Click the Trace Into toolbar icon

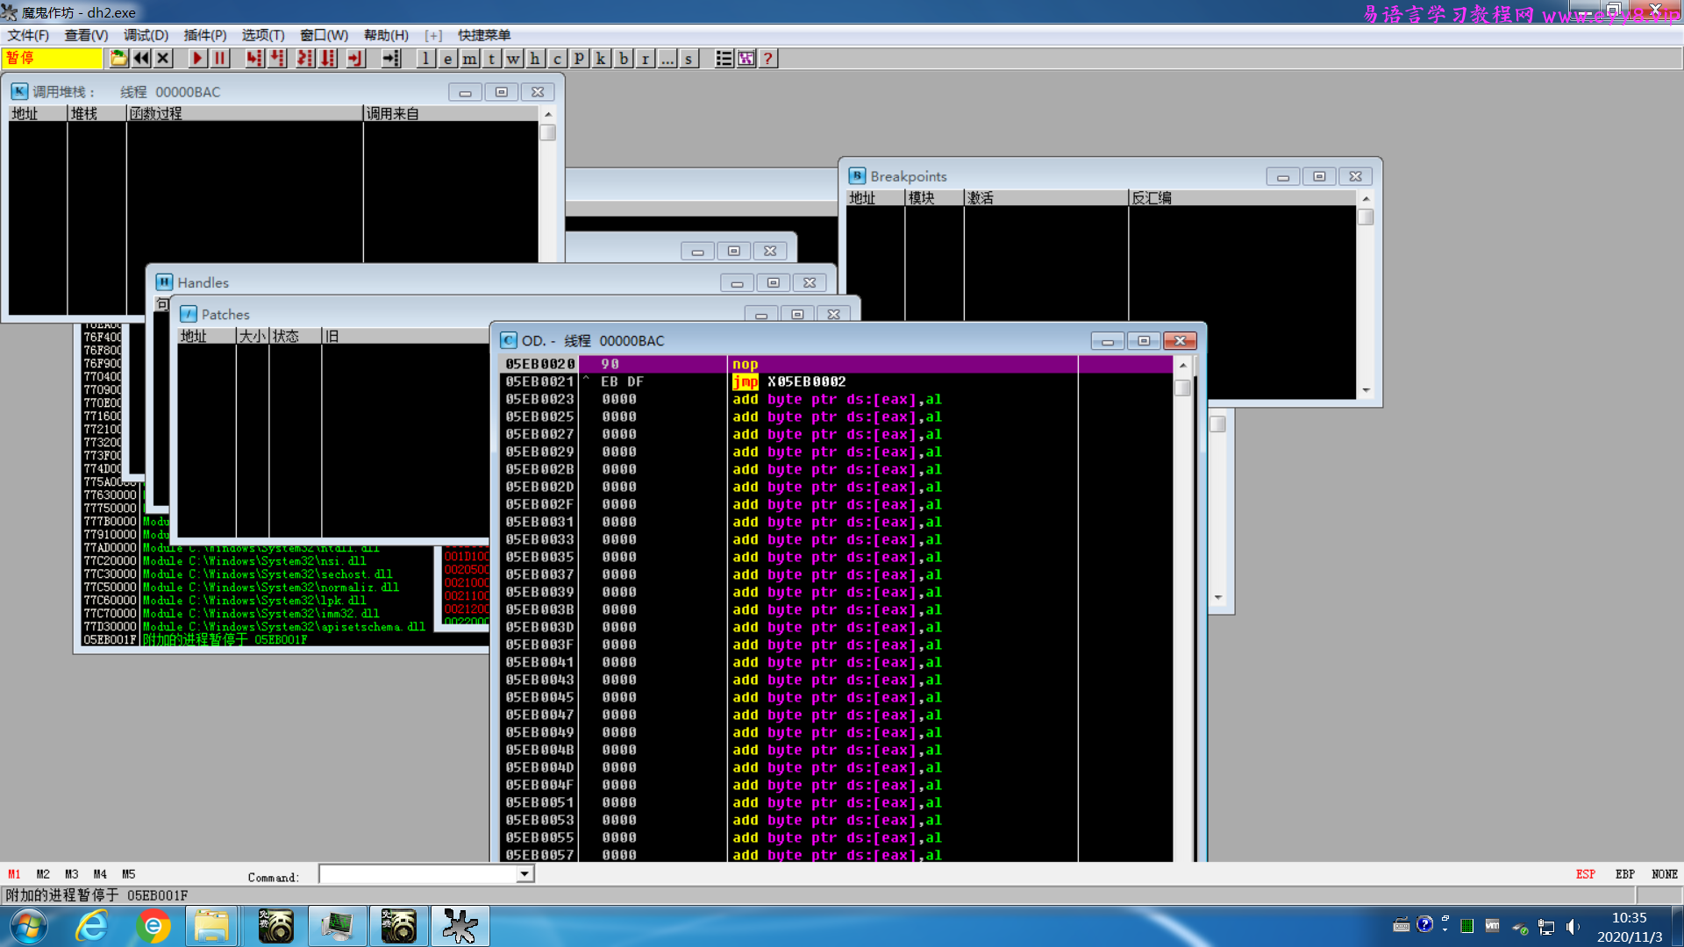(x=304, y=59)
